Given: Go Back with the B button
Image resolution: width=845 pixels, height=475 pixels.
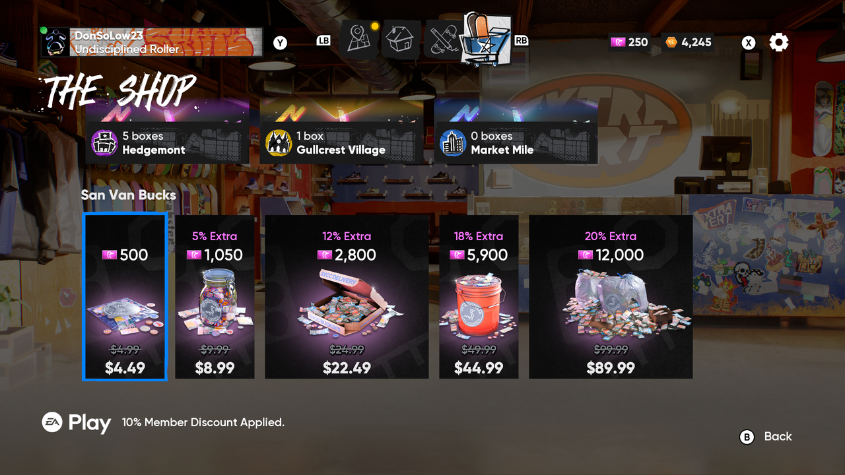Looking at the screenshot, I should (x=766, y=437).
